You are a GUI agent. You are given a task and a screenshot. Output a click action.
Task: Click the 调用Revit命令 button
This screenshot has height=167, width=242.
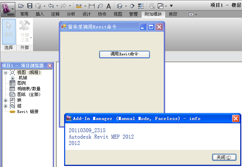click(124, 54)
